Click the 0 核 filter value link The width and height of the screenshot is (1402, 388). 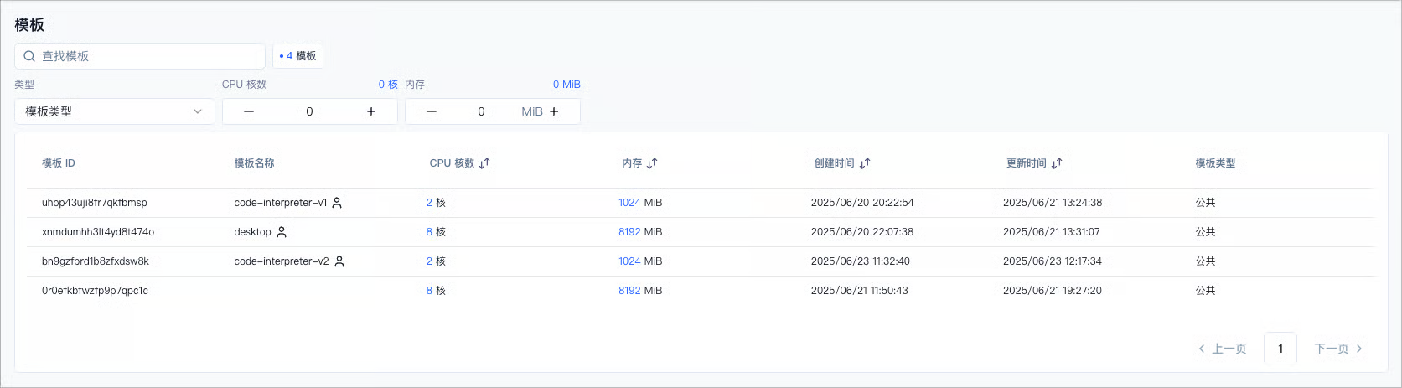(388, 85)
